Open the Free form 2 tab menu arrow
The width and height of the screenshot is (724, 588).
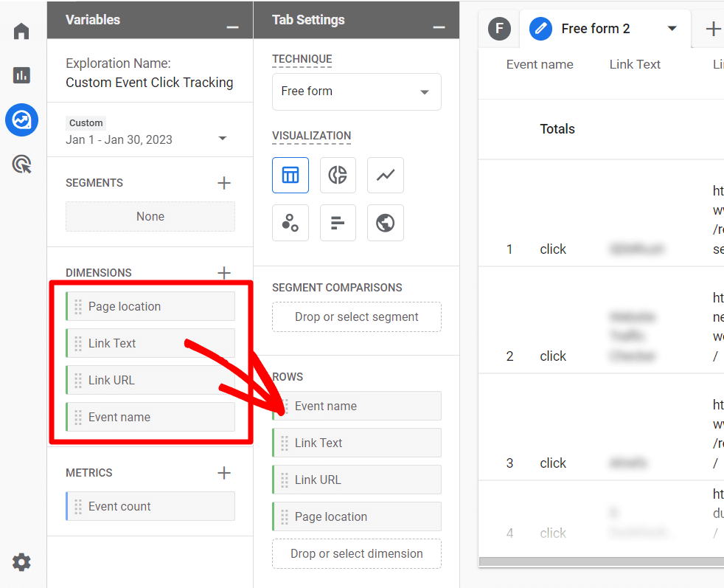coord(672,29)
